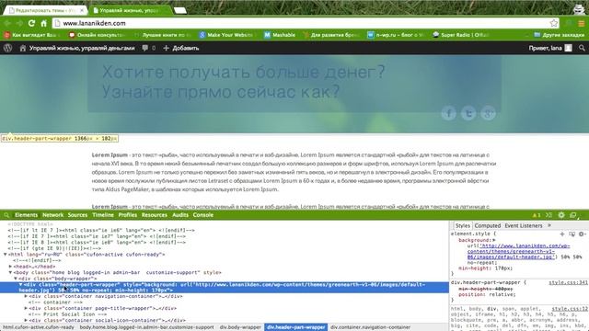589x331 pixels.
Task: Toggle element state icon in Styles pane
Action: [x=572, y=234]
